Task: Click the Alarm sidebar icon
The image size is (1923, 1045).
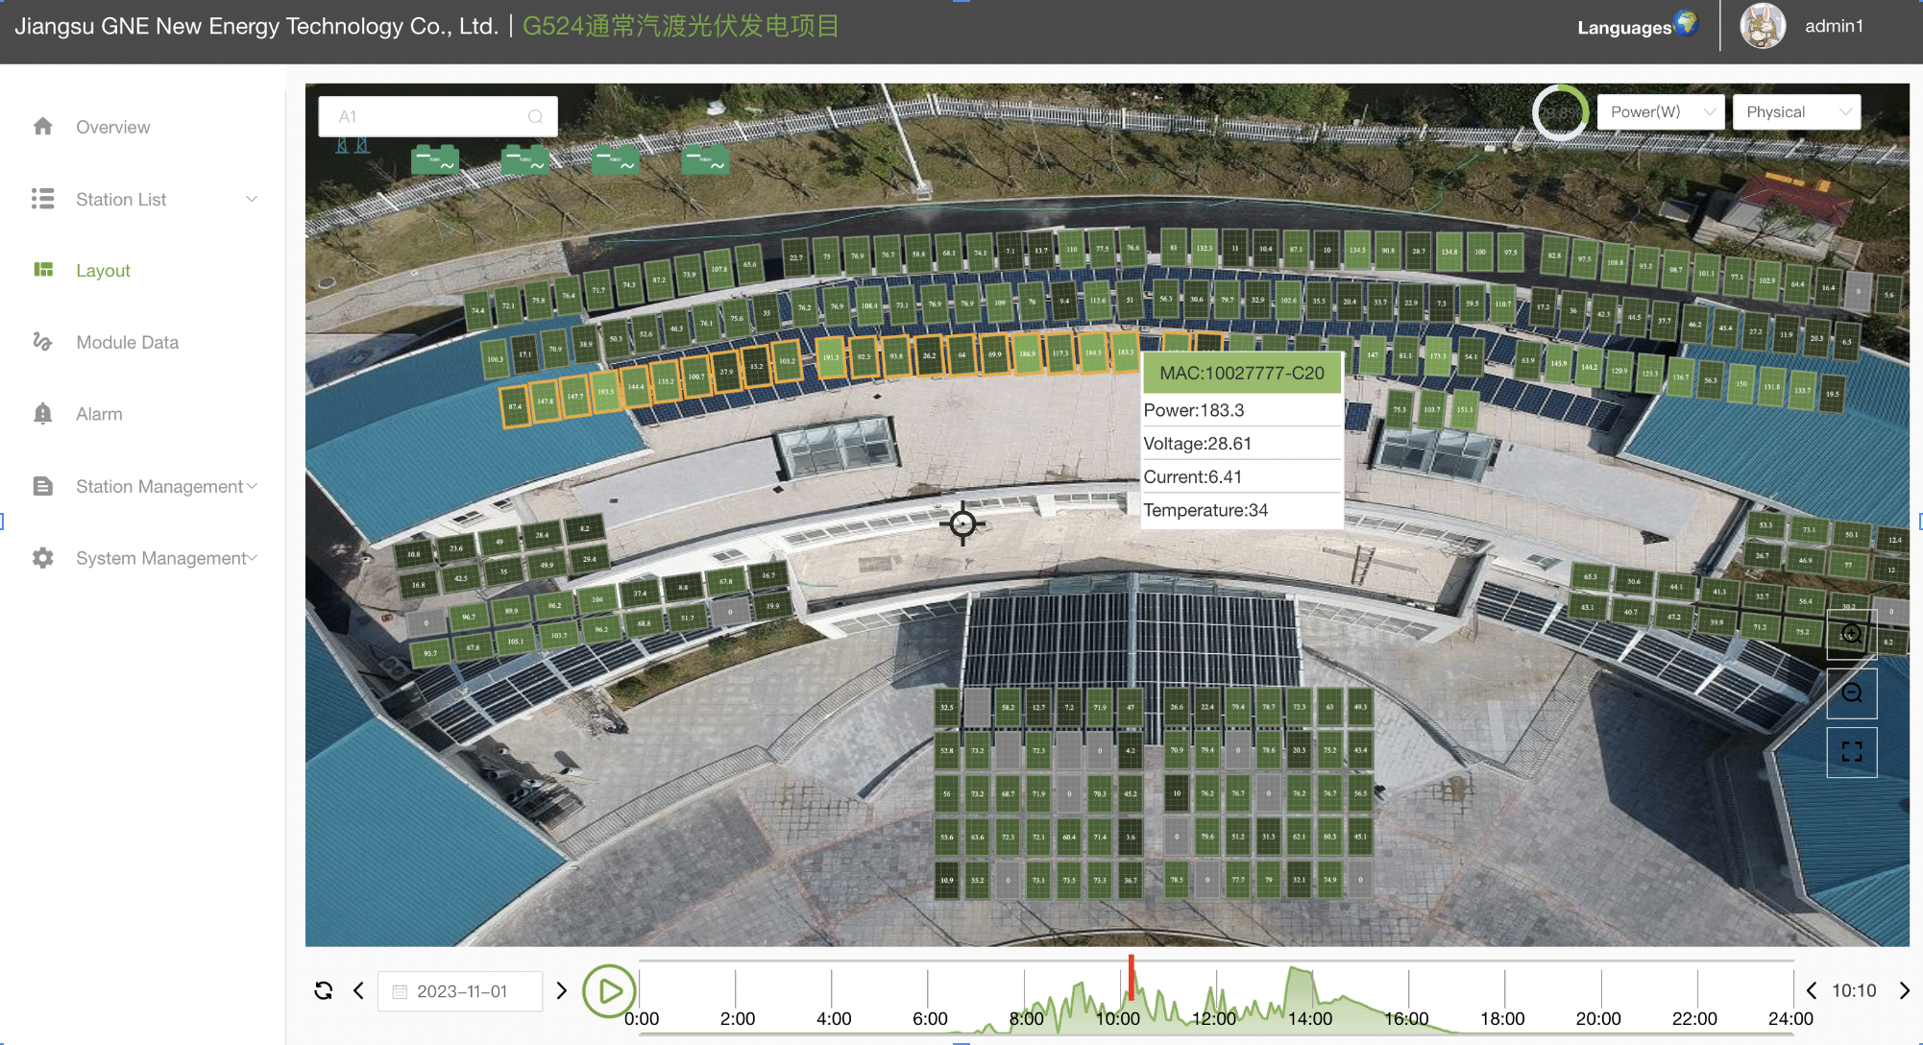Action: [40, 413]
